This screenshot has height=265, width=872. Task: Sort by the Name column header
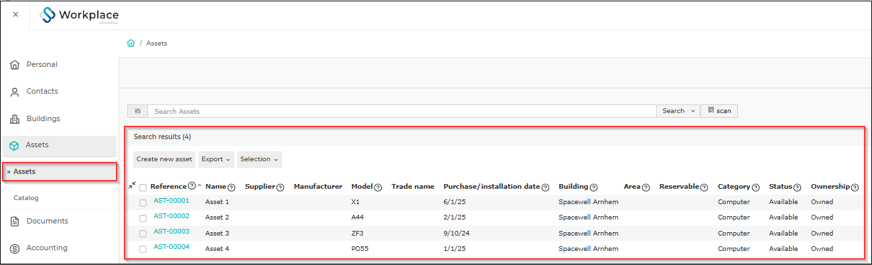pyautogui.click(x=216, y=187)
